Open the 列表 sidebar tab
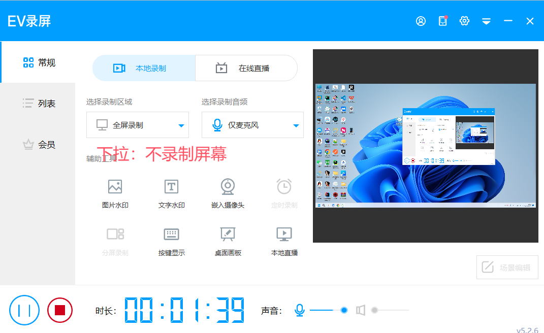Viewport: 544px width, 333px height. click(38, 104)
